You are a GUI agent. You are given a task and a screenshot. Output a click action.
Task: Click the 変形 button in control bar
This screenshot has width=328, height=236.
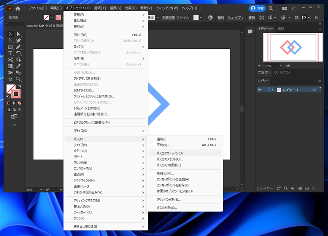point(252,18)
